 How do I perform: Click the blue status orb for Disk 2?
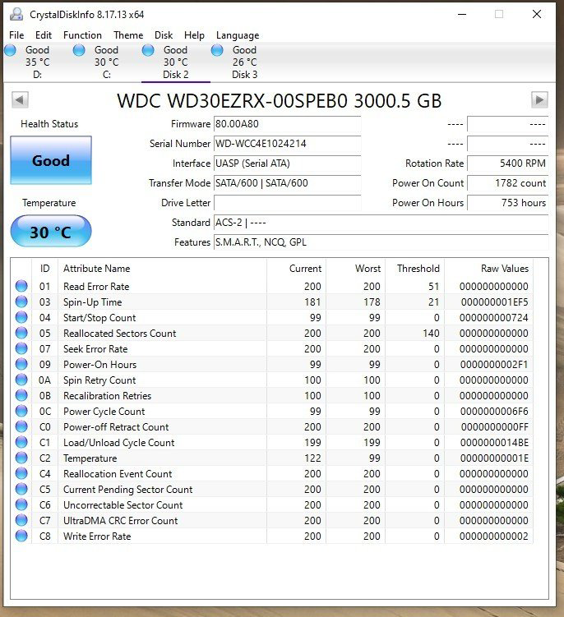coord(148,50)
